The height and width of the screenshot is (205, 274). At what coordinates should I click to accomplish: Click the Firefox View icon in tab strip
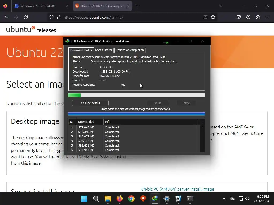coord(5,6)
